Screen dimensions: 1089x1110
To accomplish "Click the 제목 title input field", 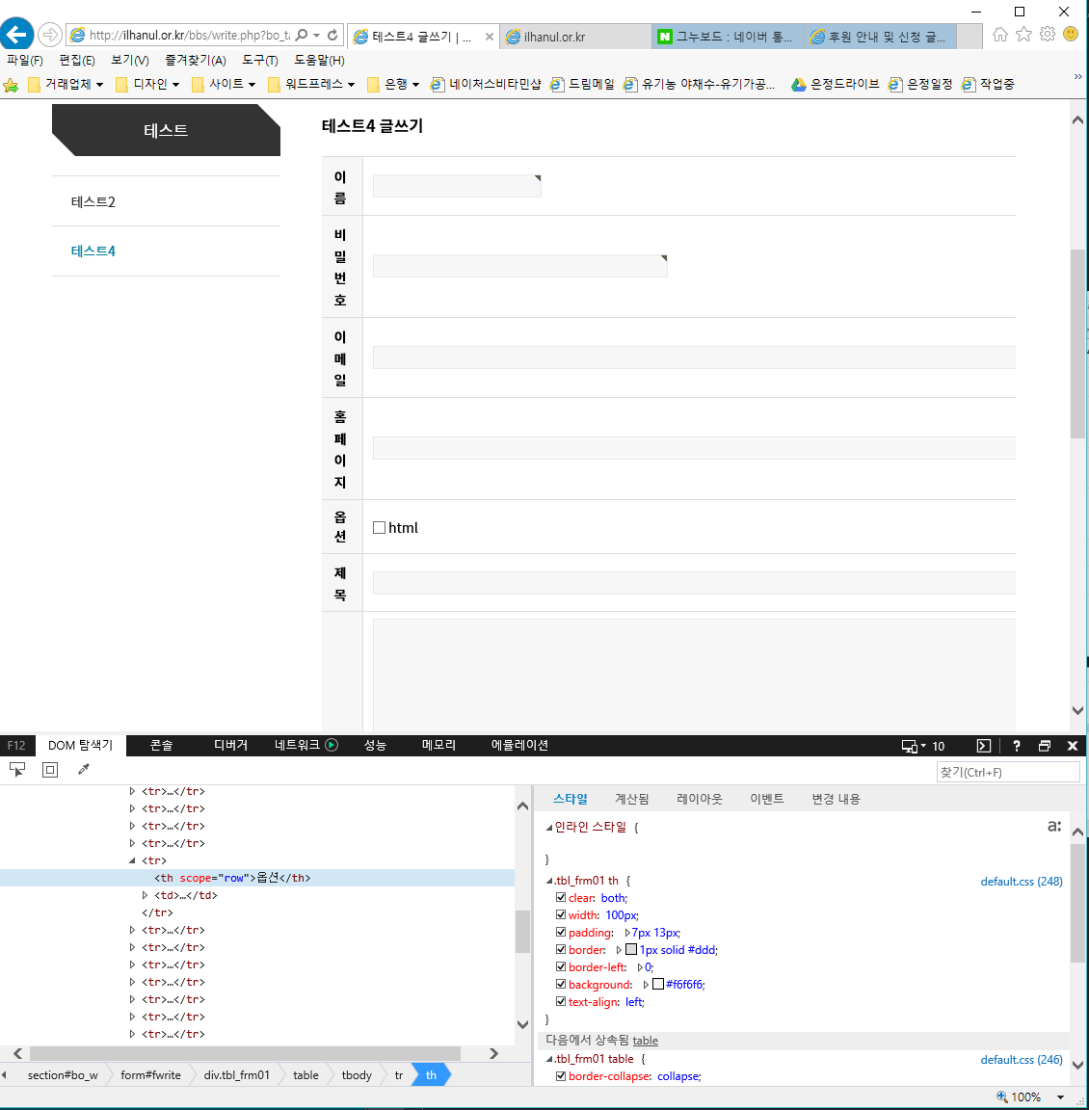I will pos(694,583).
